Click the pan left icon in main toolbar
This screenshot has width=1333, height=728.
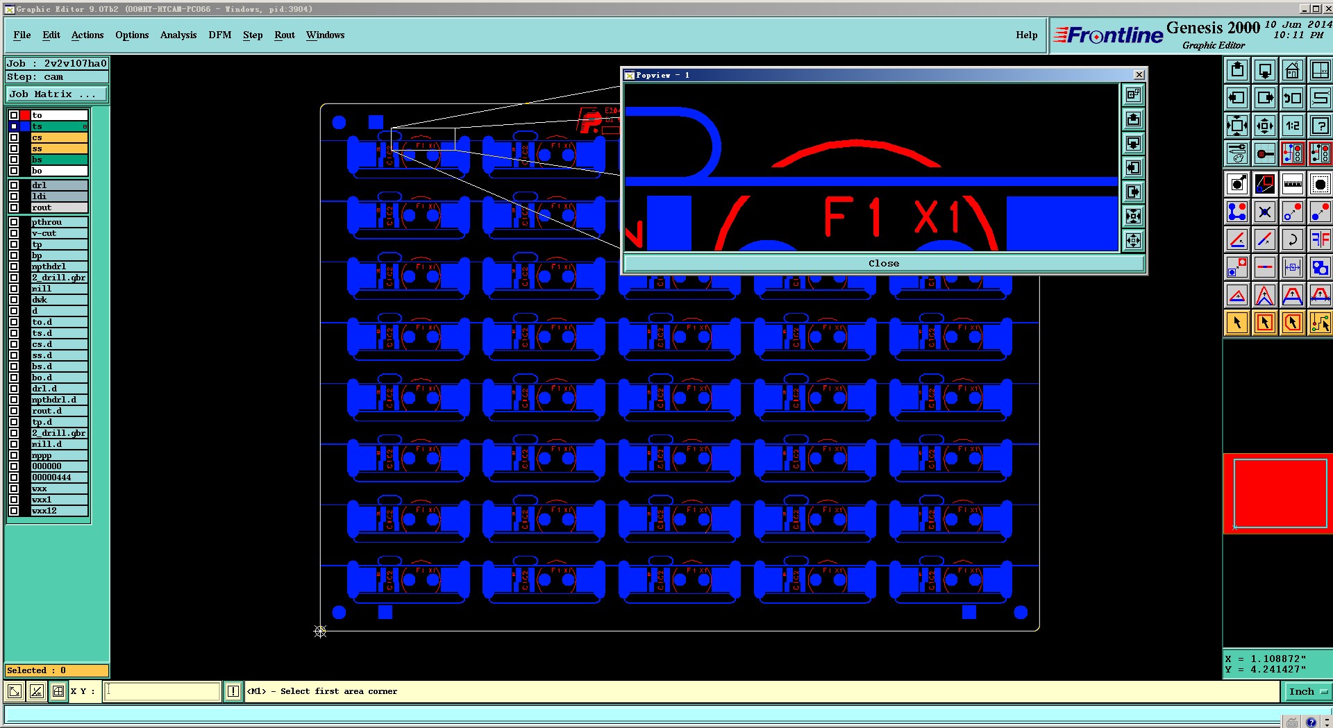tap(1237, 98)
